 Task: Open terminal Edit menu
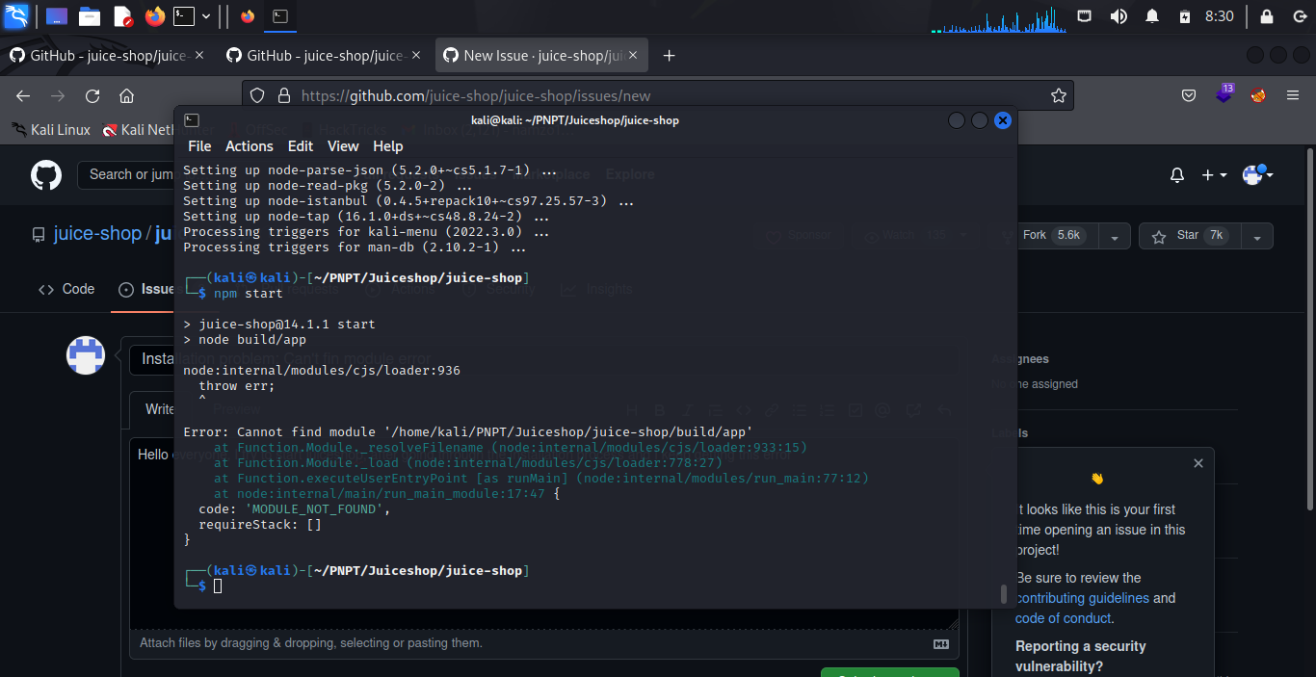click(x=301, y=146)
